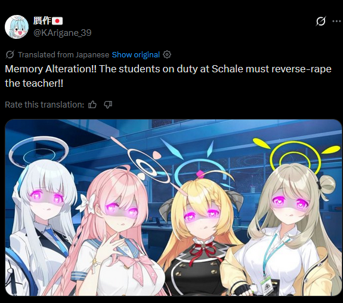
Task: Open the attached illustration in full view
Action: 174,207
